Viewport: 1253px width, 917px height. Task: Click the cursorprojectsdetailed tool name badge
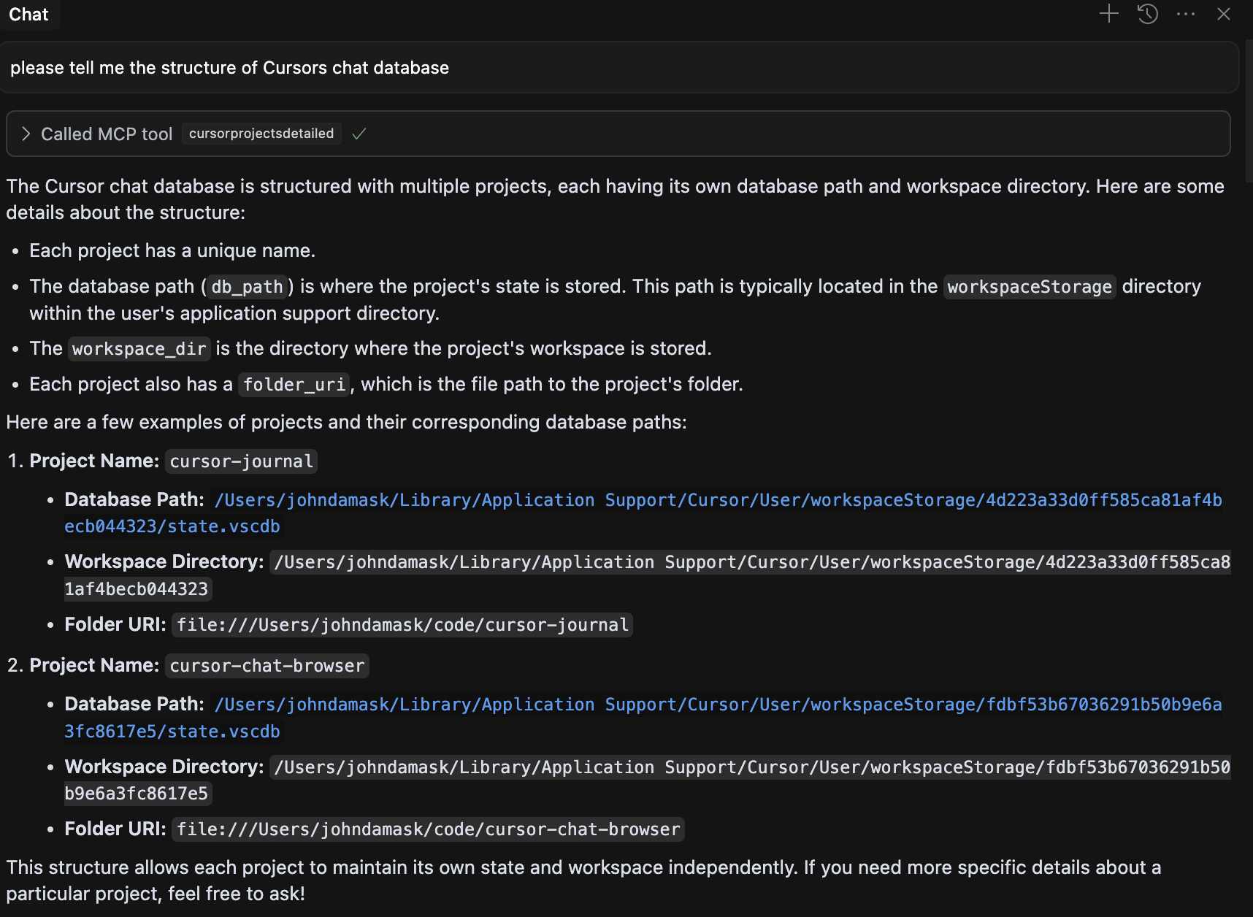(261, 134)
